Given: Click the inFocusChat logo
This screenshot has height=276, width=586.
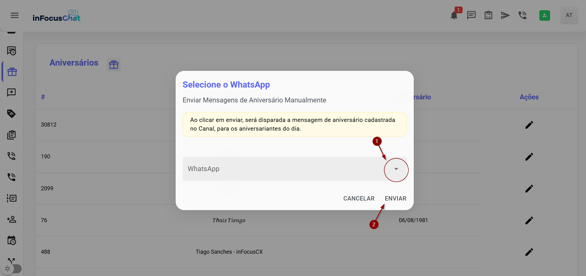Looking at the screenshot, I should point(57,16).
